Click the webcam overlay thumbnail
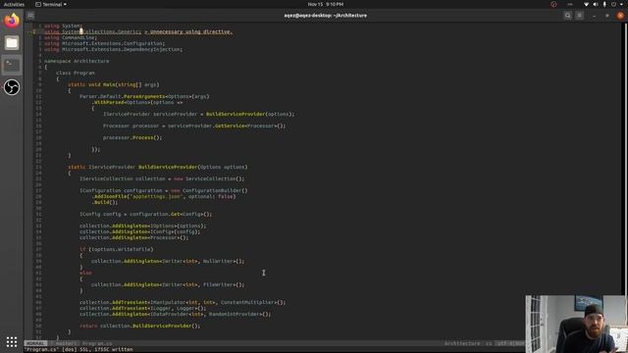This screenshot has width=628, height=353. (x=576, y=324)
